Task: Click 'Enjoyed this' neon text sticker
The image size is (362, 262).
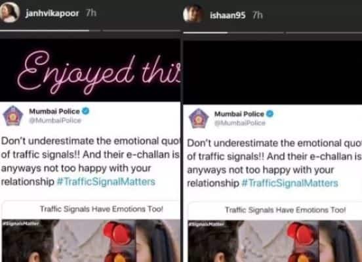Action: pos(99,73)
